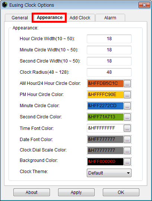
Task: Click the black &HFF000000 color swatch
Action: click(105, 162)
